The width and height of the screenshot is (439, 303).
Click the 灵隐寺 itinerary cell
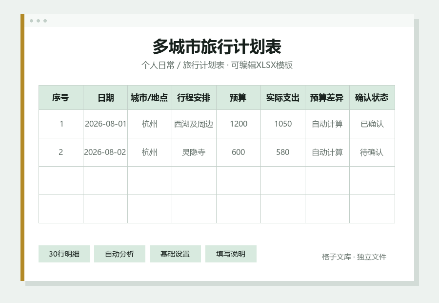coord(194,152)
